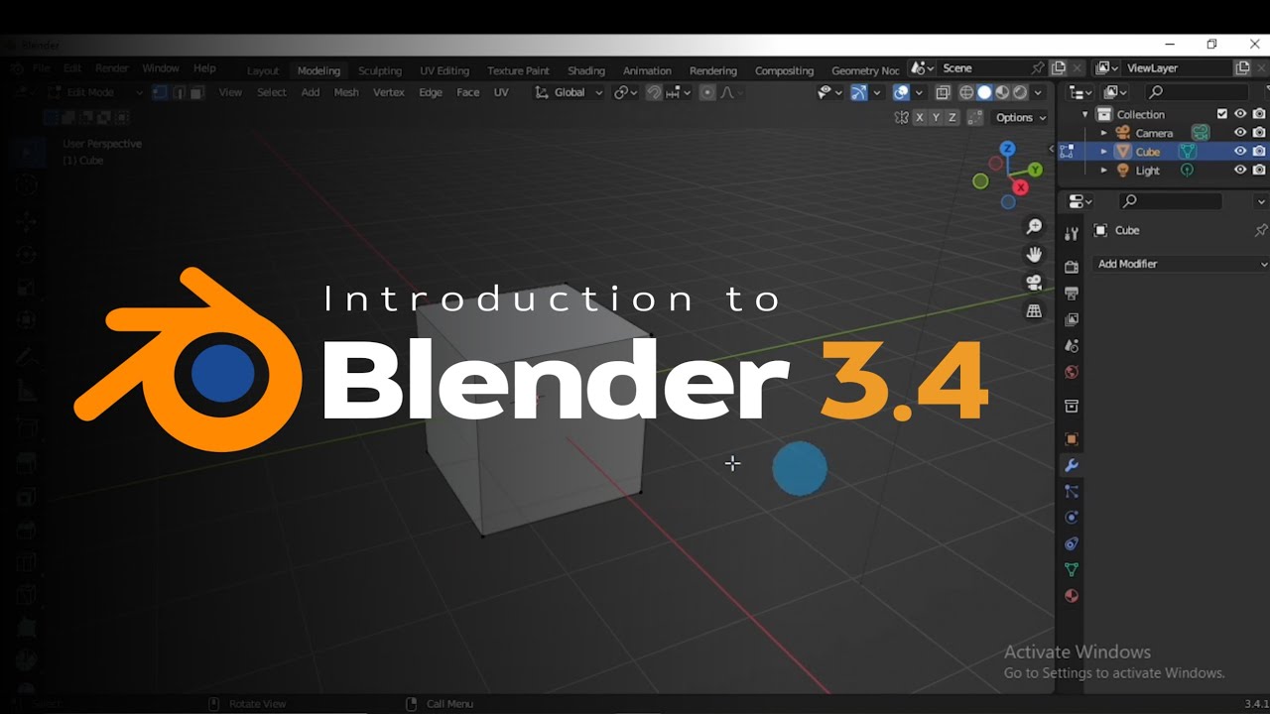The image size is (1270, 714).
Task: Disable Cube in renders
Action: [x=1259, y=152]
